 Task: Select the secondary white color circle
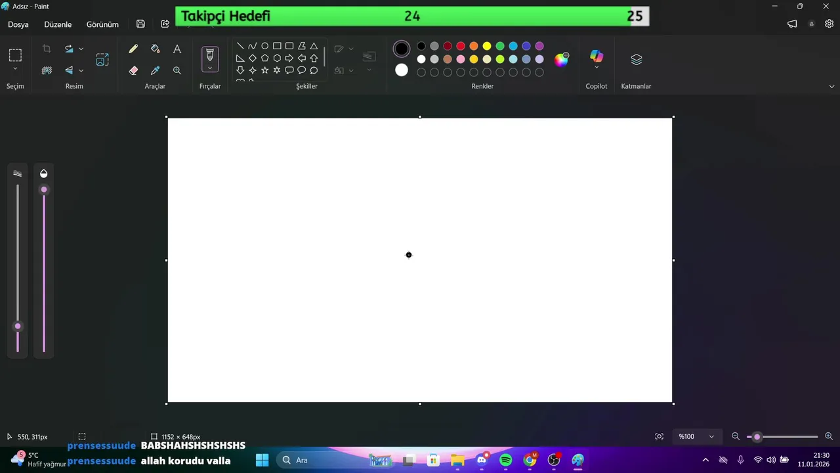pyautogui.click(x=402, y=70)
